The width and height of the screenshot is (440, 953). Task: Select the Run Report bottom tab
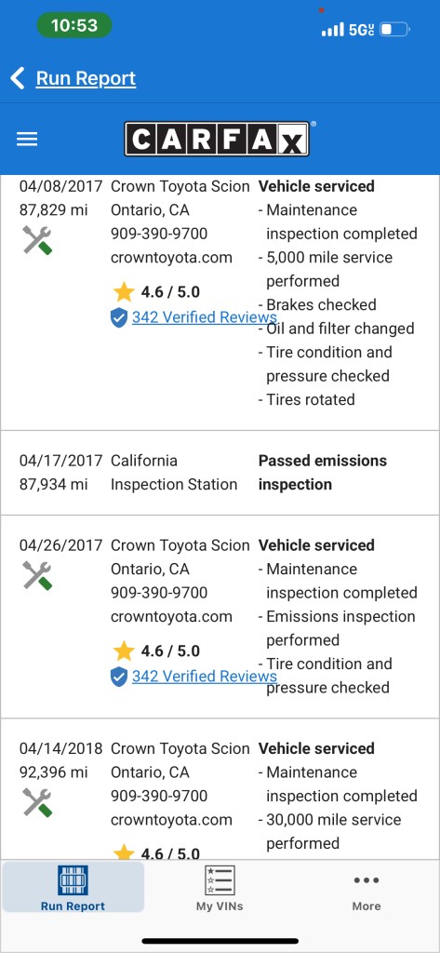pos(73,888)
